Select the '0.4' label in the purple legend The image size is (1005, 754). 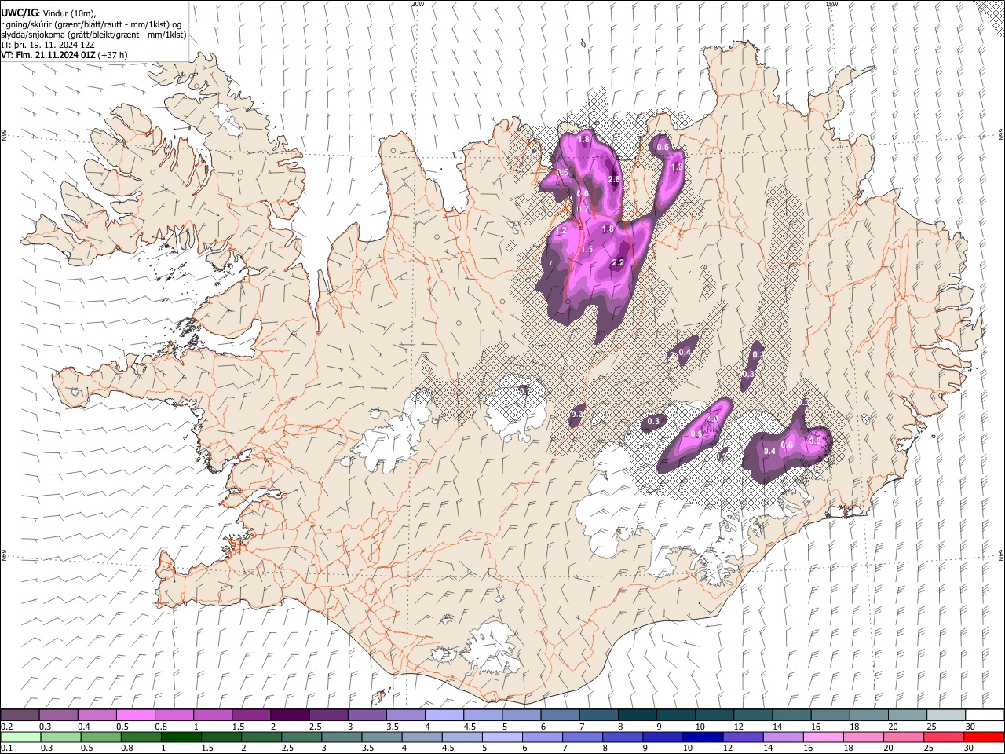[84, 727]
